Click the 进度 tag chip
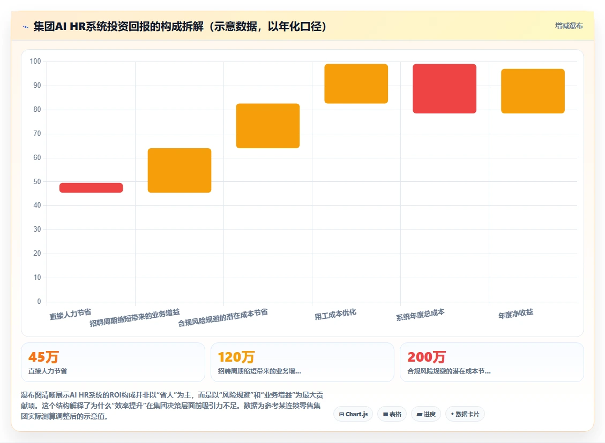605x443 pixels. tap(426, 414)
